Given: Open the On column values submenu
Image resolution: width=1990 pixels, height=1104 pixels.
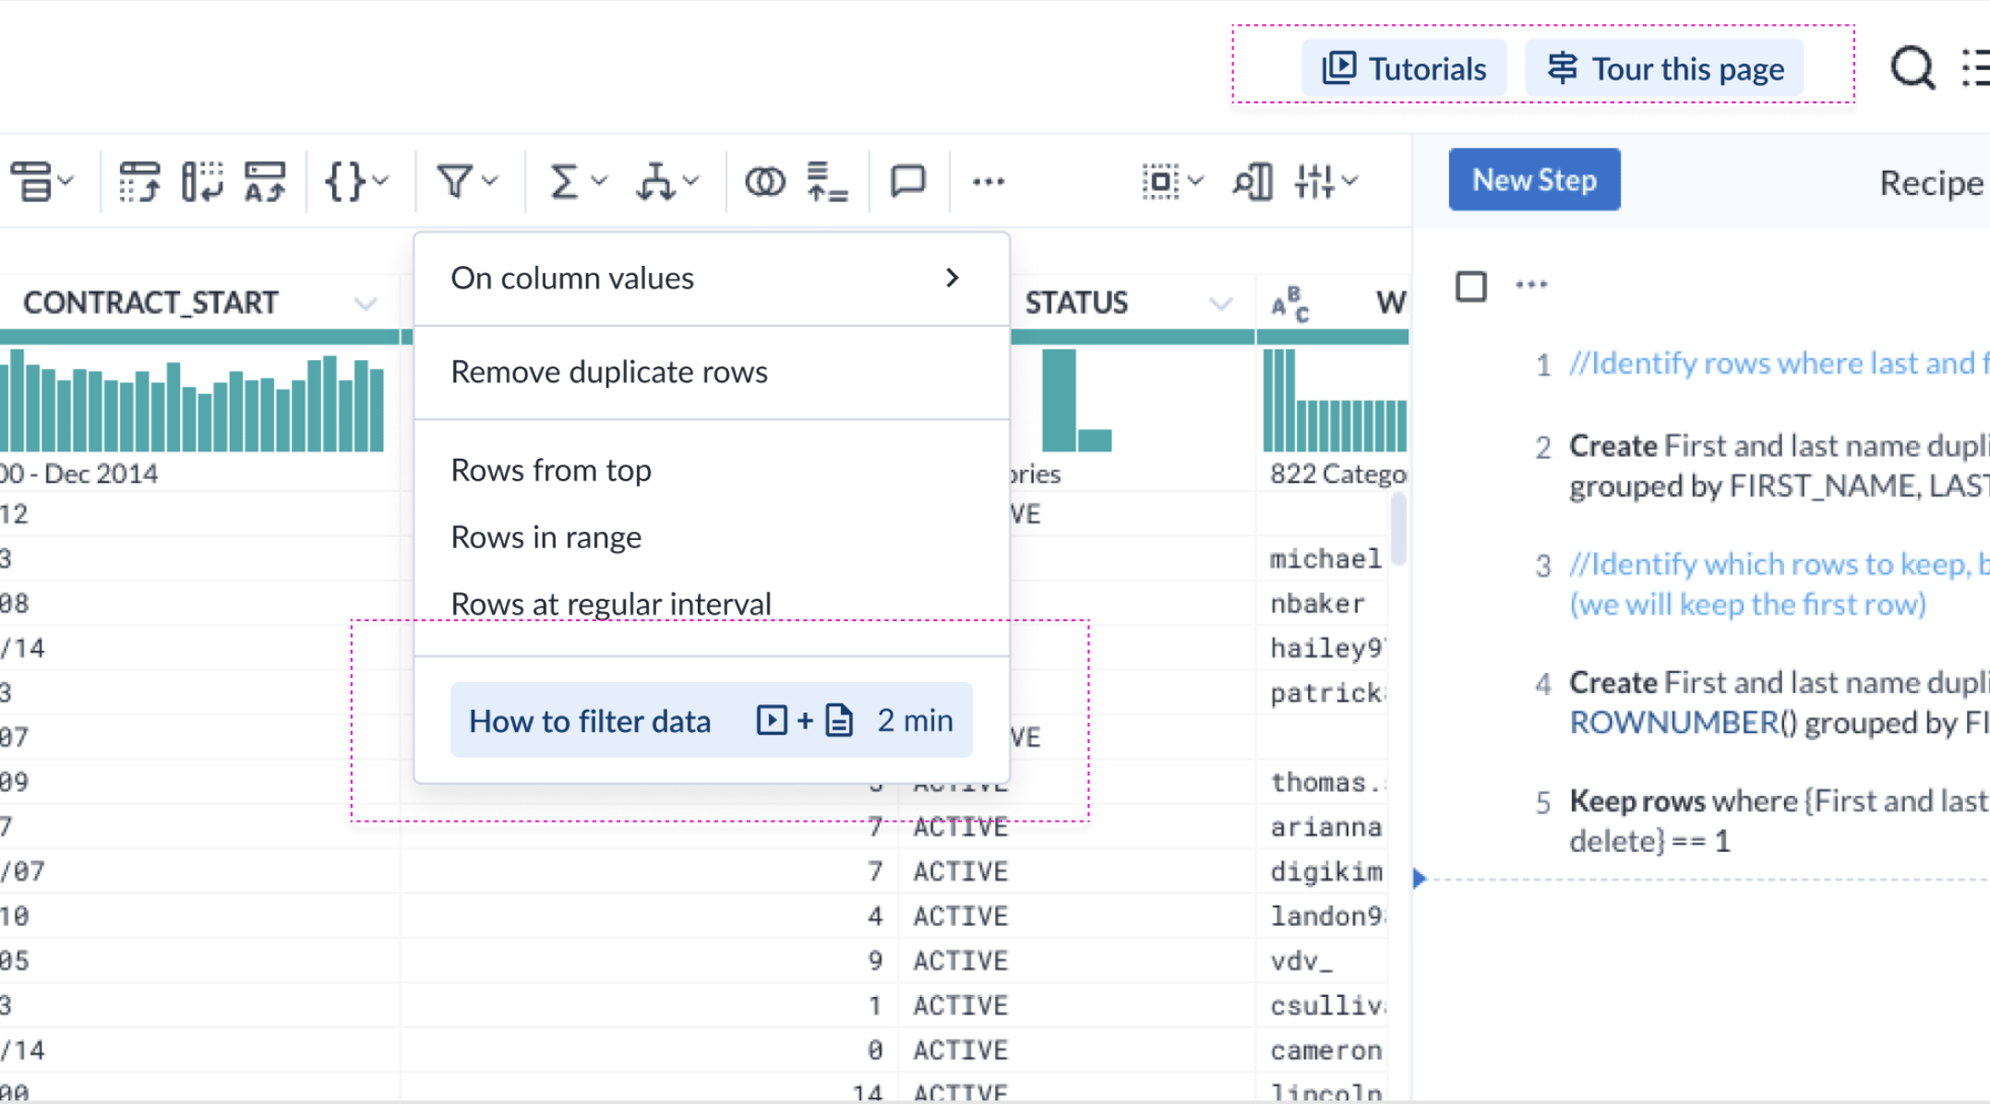Looking at the screenshot, I should tap(712, 278).
